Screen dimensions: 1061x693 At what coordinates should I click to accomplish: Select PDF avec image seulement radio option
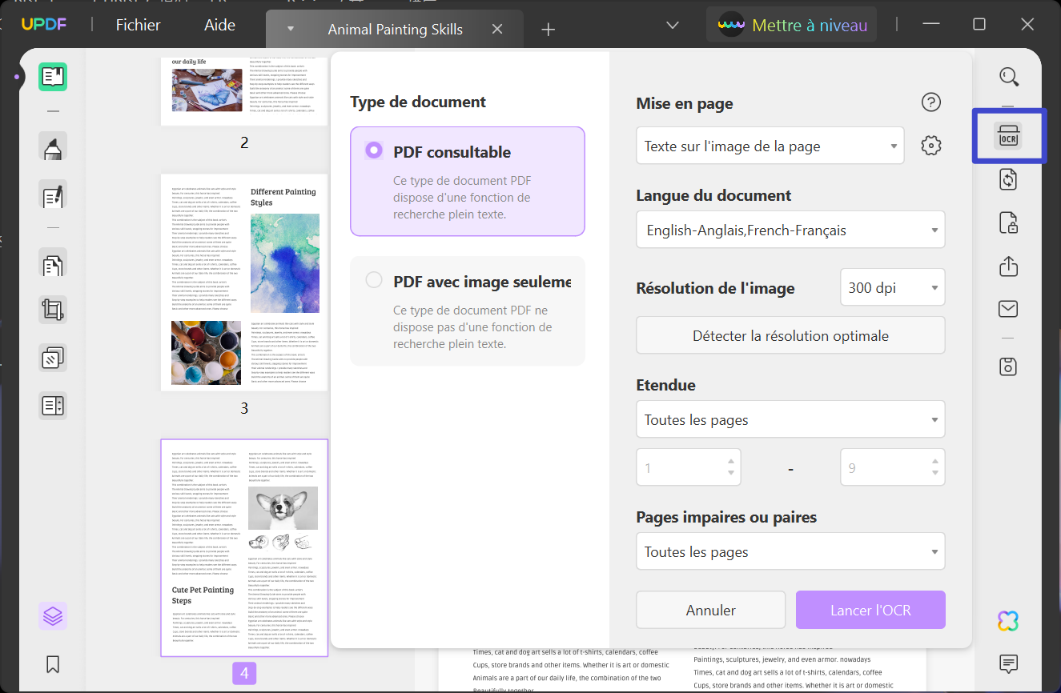(x=373, y=280)
